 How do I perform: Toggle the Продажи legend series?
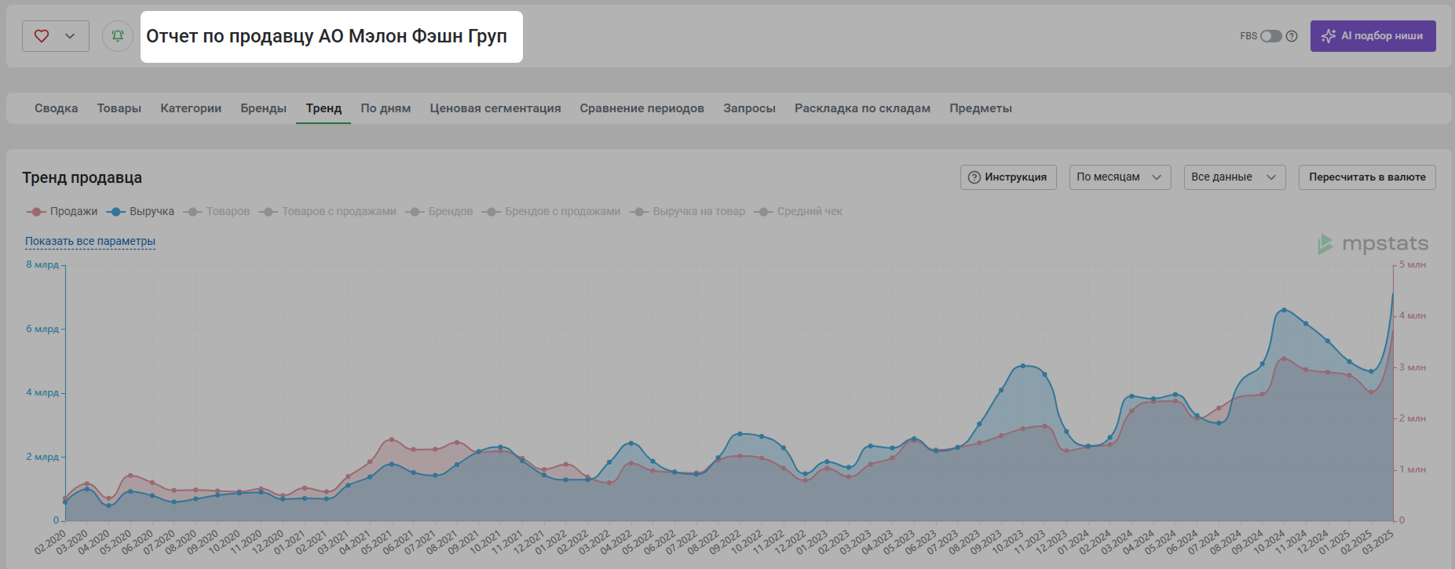click(x=62, y=212)
